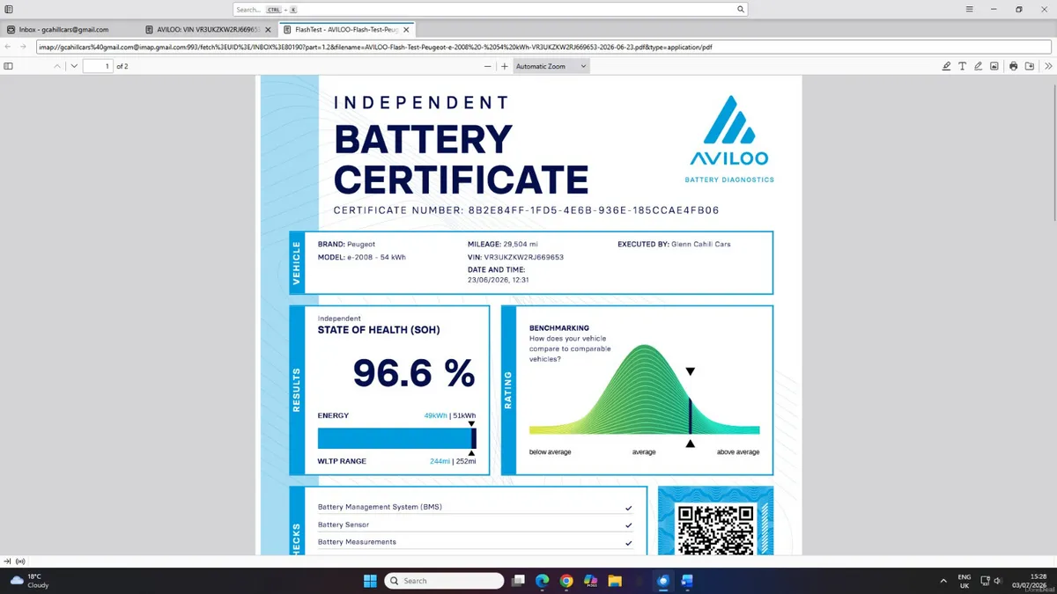Launch Microsoft Edge from taskbar
The height and width of the screenshot is (594, 1057).
point(543,581)
